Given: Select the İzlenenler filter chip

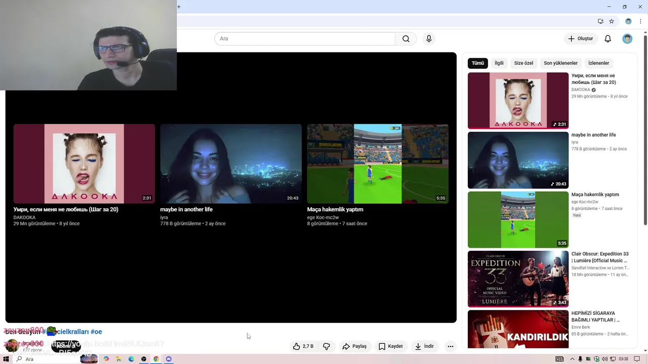Looking at the screenshot, I should click(x=598, y=63).
